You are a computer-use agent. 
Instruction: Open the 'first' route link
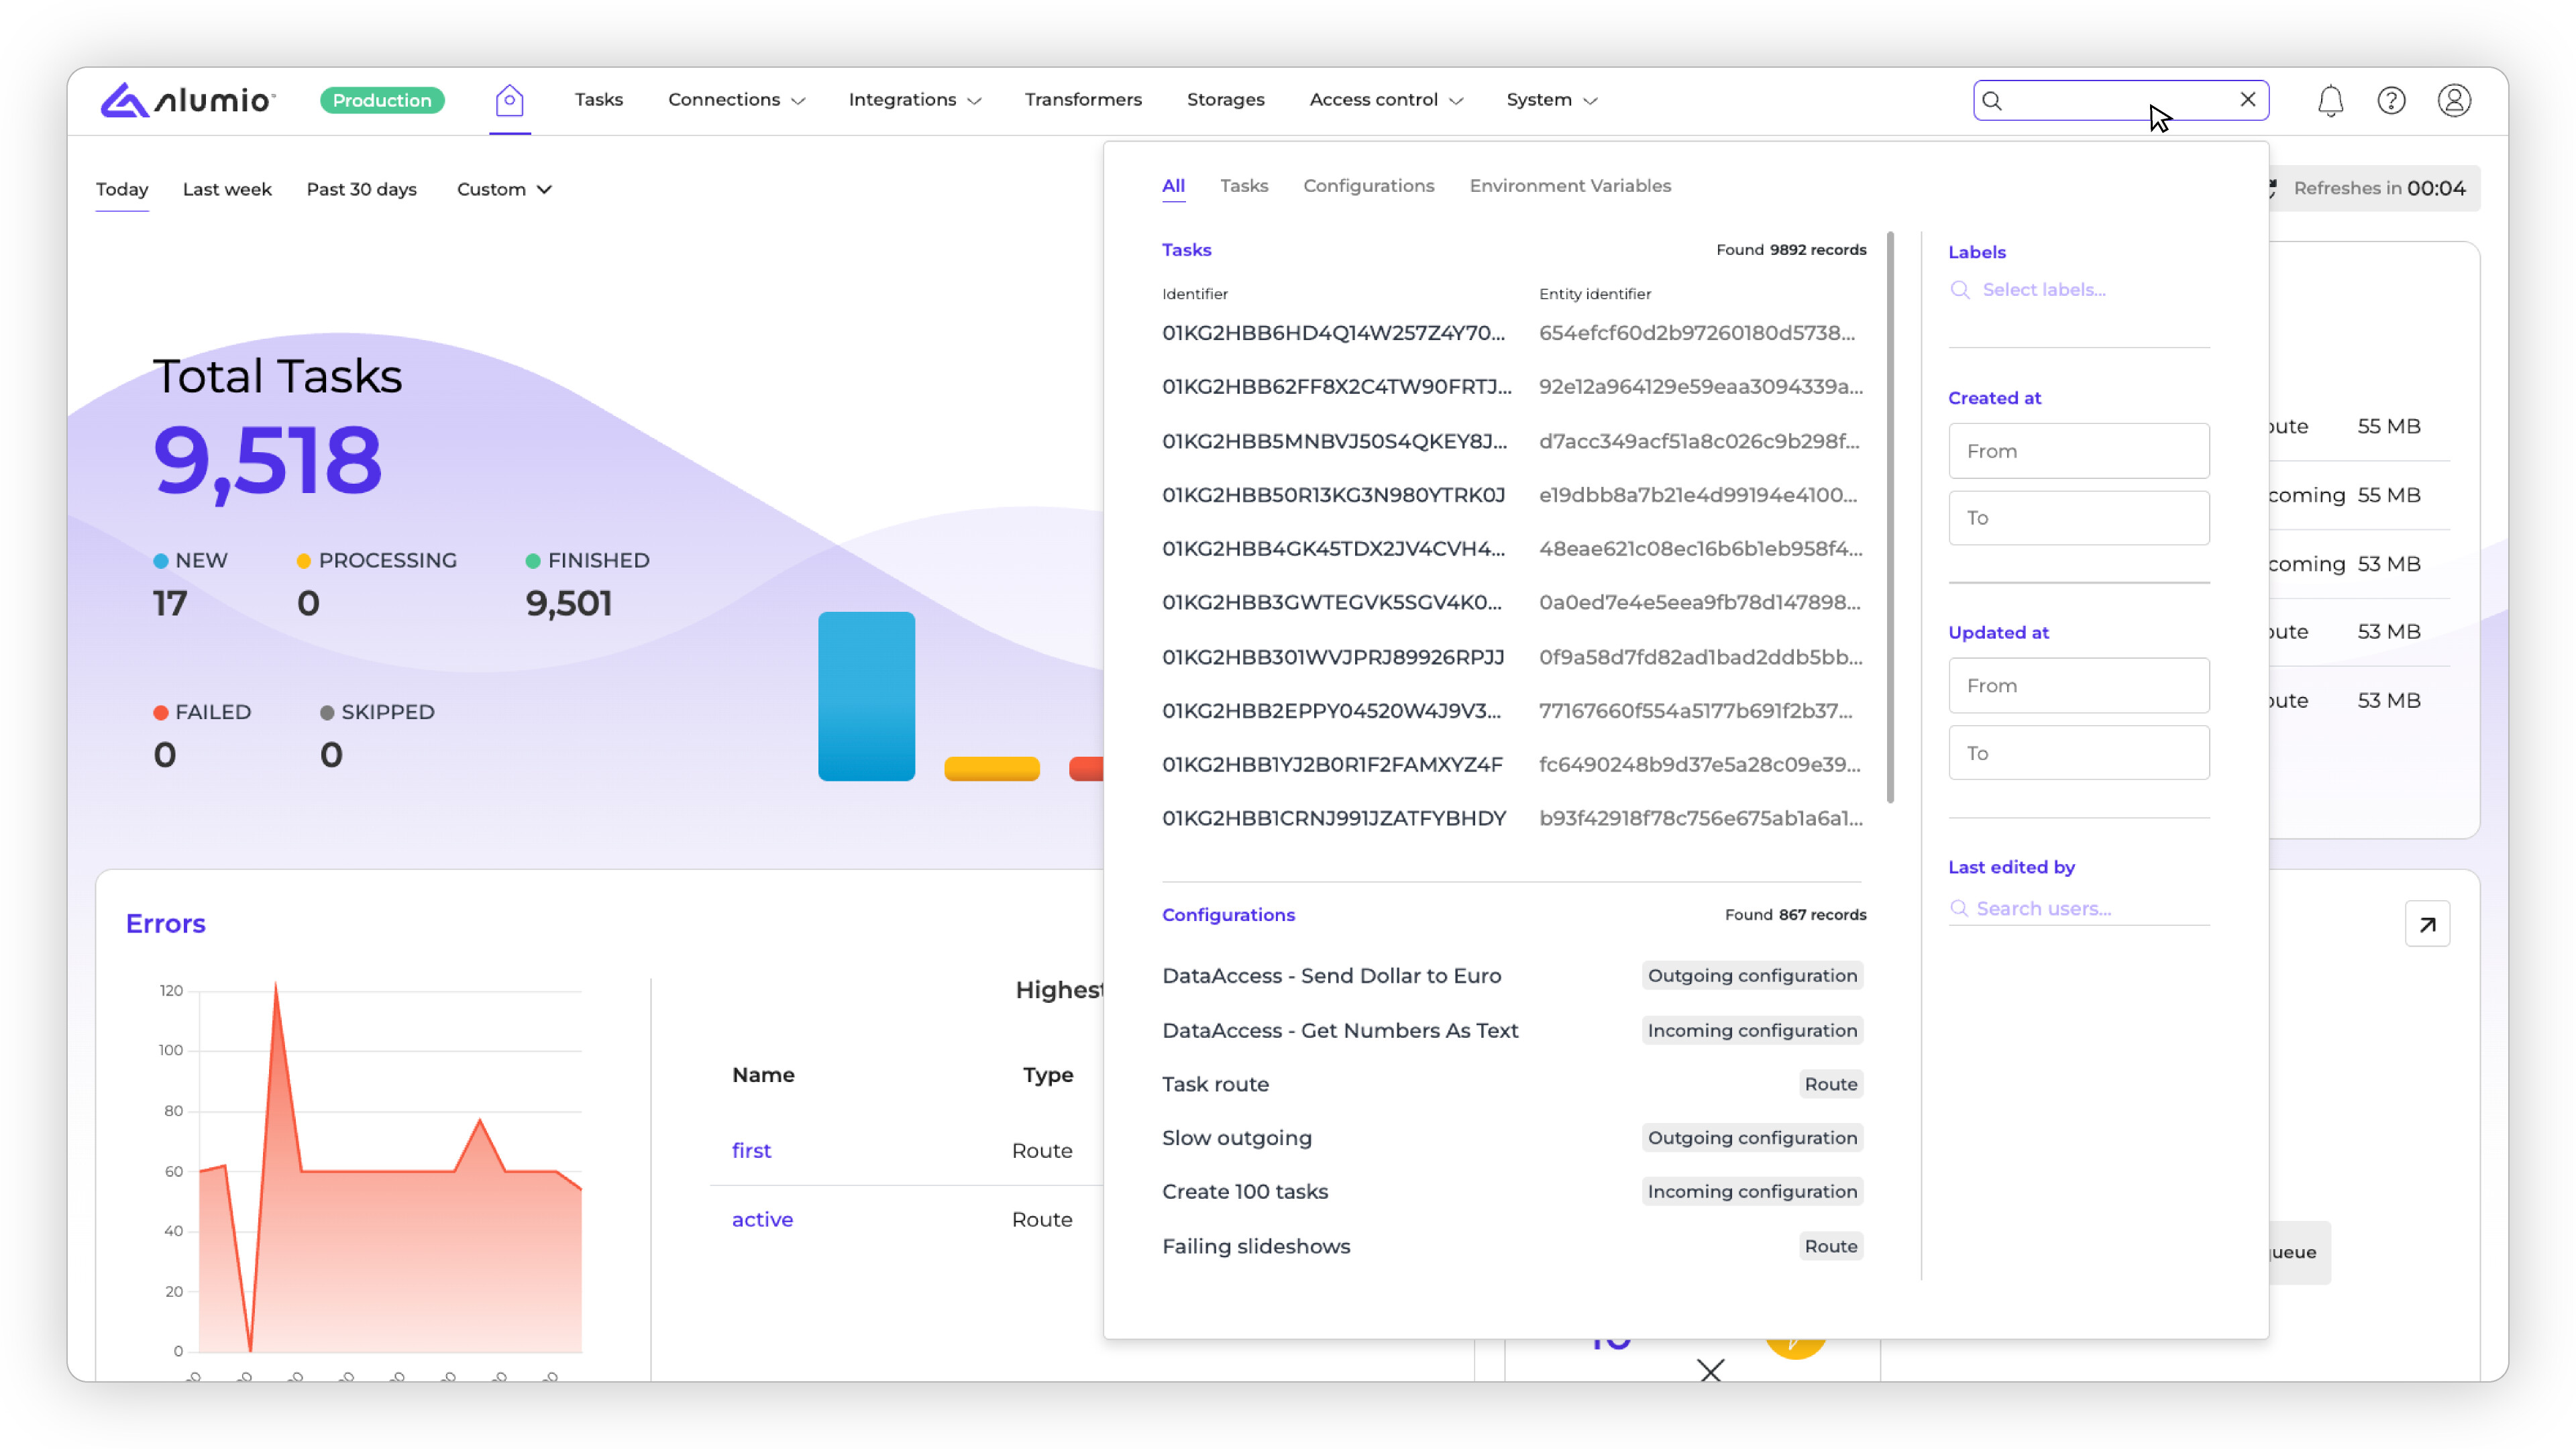pyautogui.click(x=751, y=1150)
